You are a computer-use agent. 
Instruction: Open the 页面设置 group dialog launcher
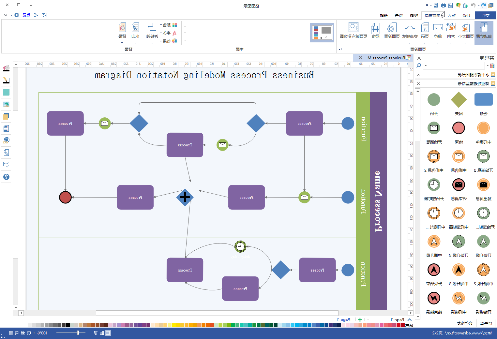[x=340, y=49]
